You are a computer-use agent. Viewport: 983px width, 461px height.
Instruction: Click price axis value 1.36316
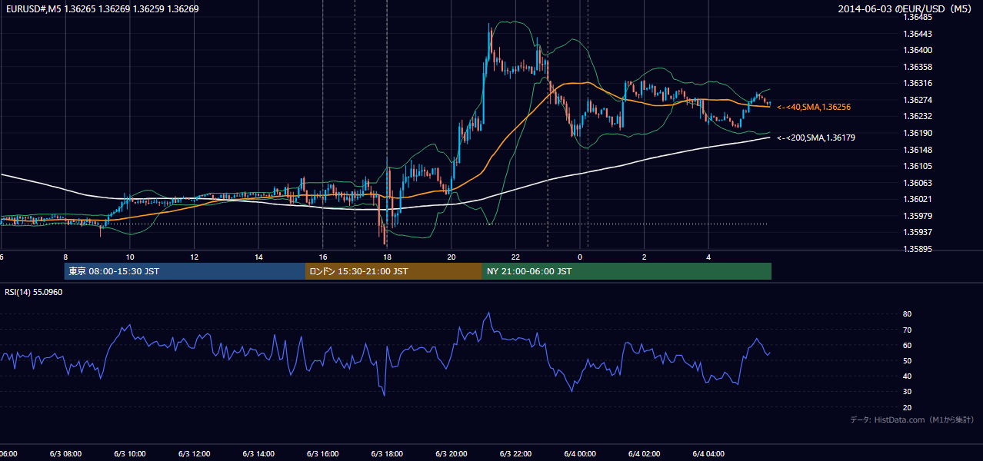tap(918, 84)
